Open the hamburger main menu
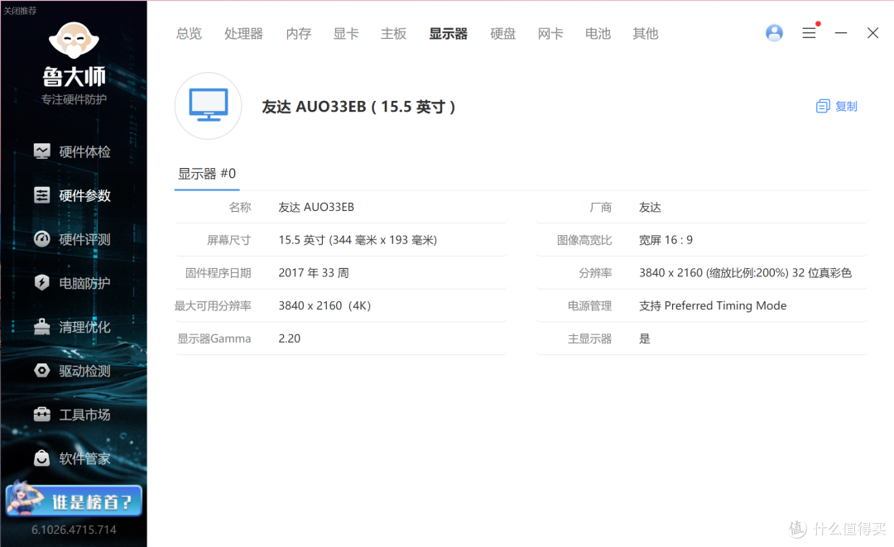Viewport: 894px width, 547px height. [809, 33]
